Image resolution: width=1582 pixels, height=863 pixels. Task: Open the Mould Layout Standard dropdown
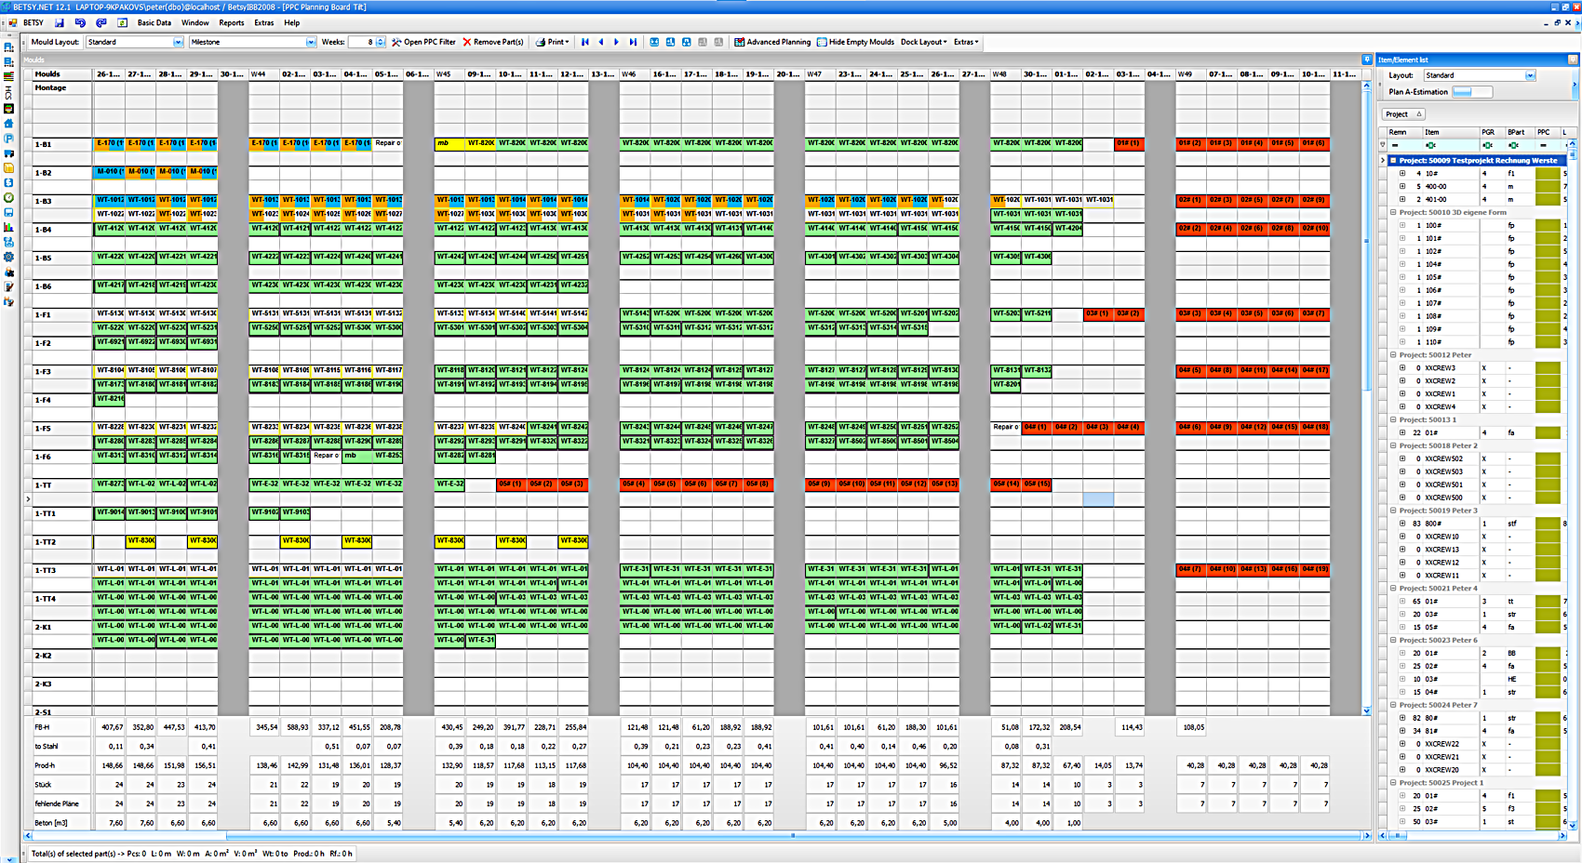(178, 42)
